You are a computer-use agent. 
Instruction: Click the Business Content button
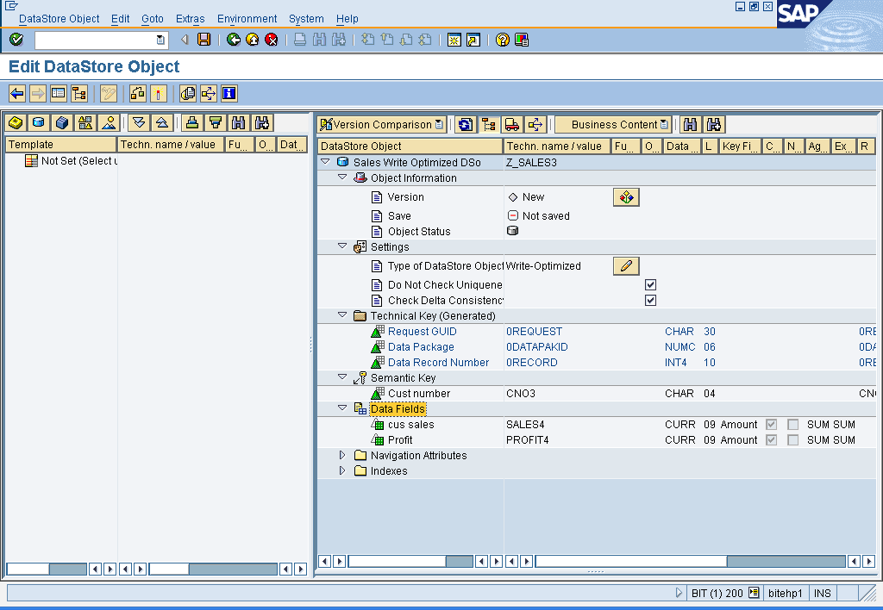point(614,124)
